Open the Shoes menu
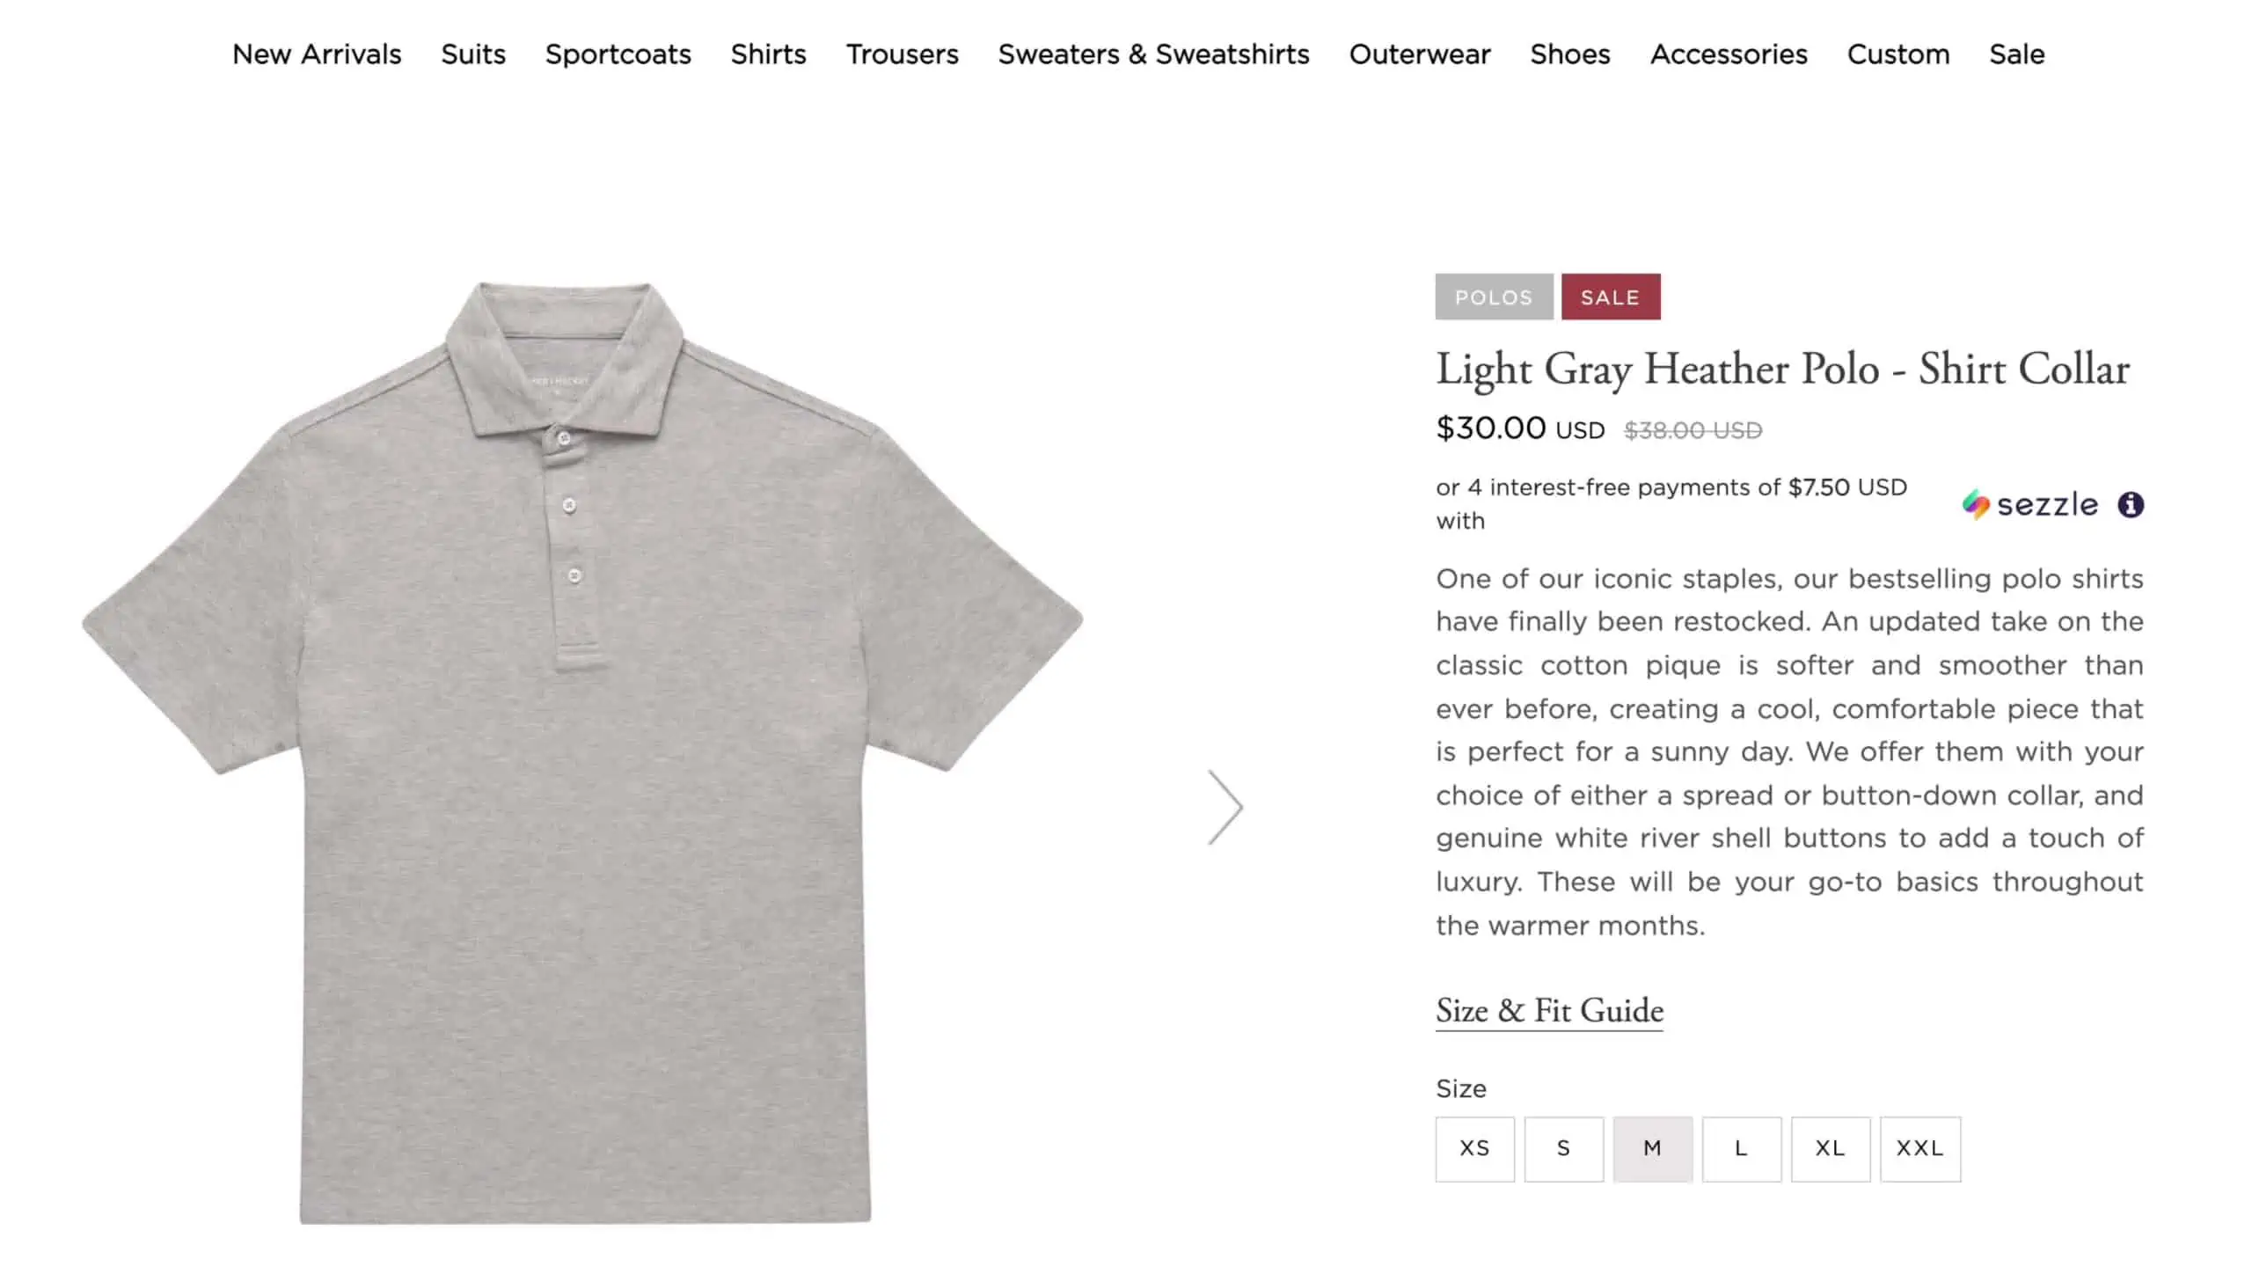Screen dimensions: 2252x1267 click(1569, 55)
